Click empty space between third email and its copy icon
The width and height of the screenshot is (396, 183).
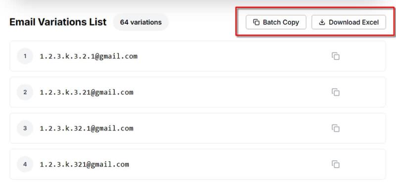pyautogui.click(x=232, y=128)
